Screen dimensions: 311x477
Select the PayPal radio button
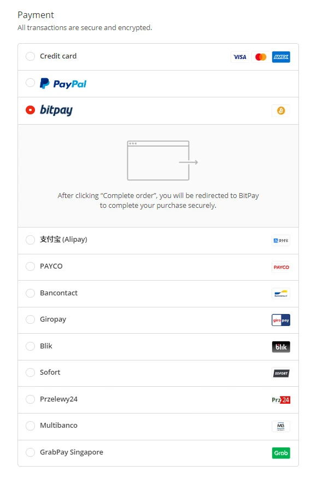tap(31, 83)
